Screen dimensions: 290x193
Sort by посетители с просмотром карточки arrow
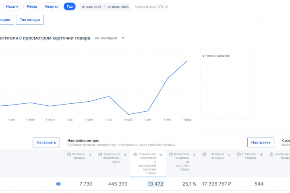pyautogui.click(x=161, y=154)
